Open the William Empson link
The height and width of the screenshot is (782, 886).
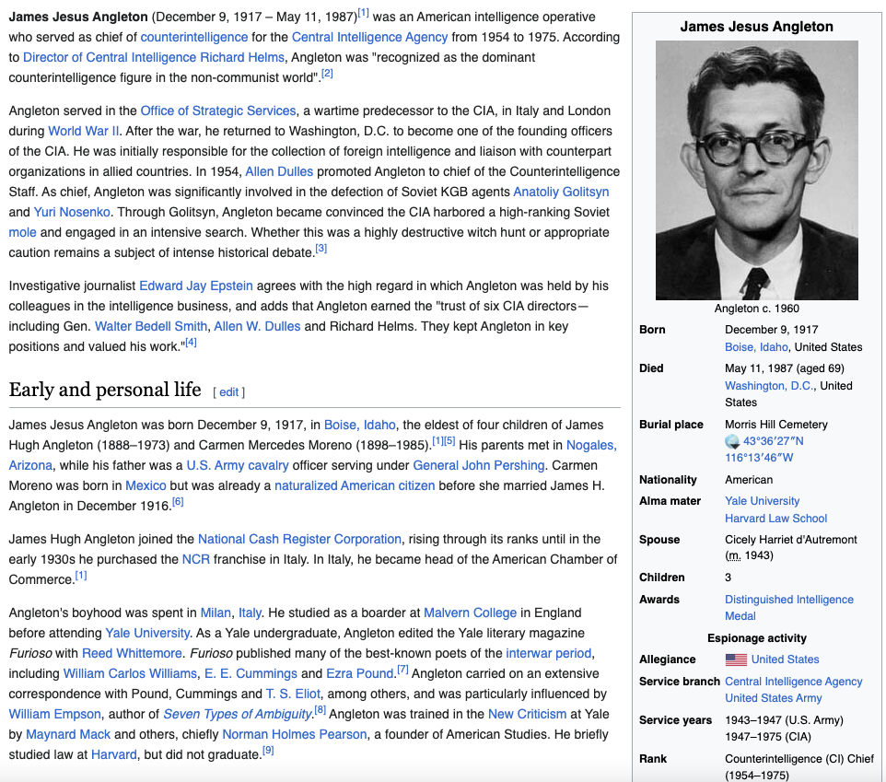click(x=55, y=715)
